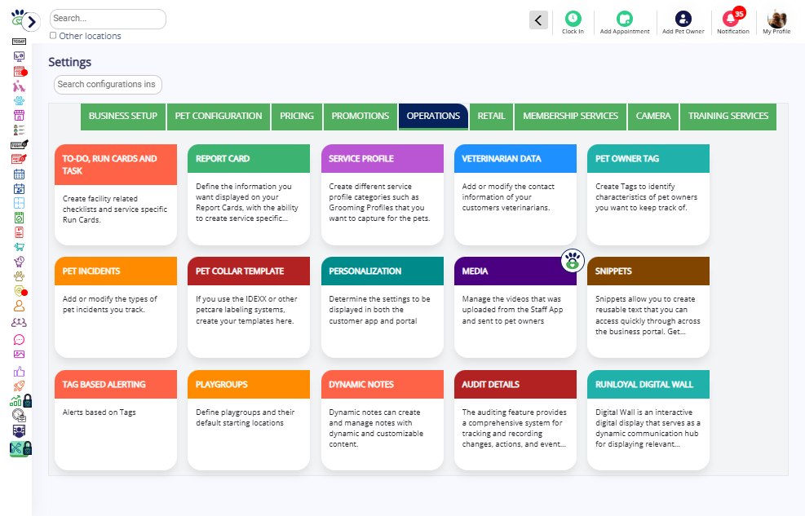
Task: Switch to Pricing tab
Action: [297, 117]
